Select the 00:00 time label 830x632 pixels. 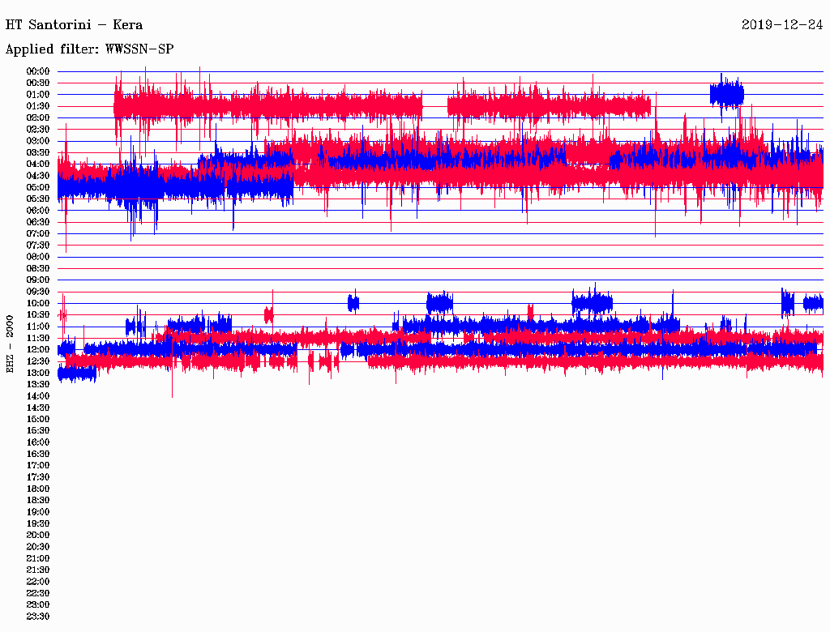coord(38,71)
